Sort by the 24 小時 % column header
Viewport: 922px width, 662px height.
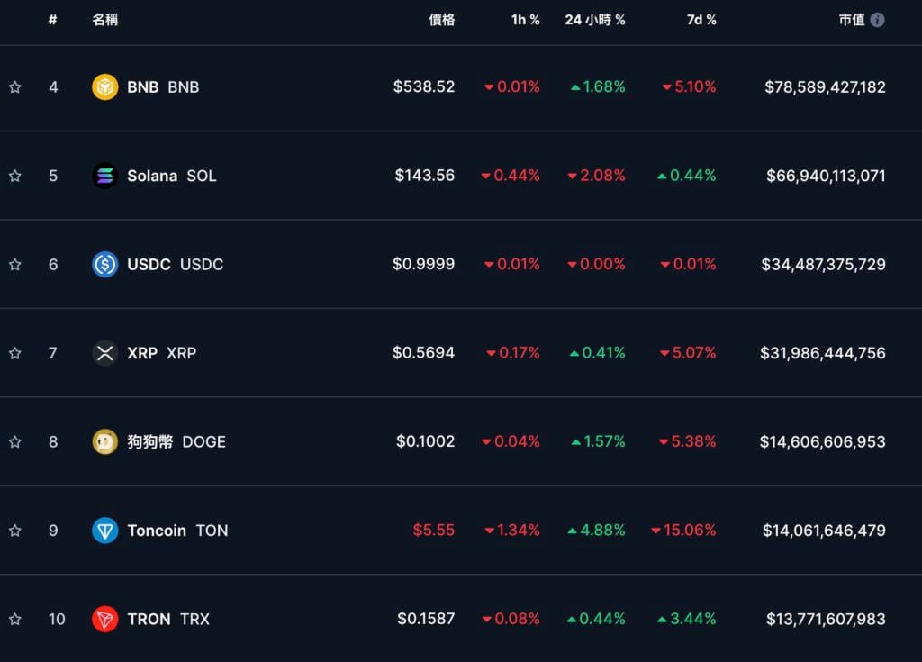pos(594,20)
